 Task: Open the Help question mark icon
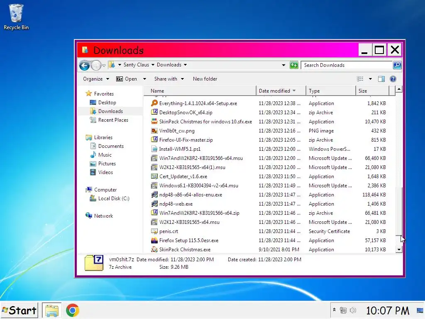click(393, 79)
